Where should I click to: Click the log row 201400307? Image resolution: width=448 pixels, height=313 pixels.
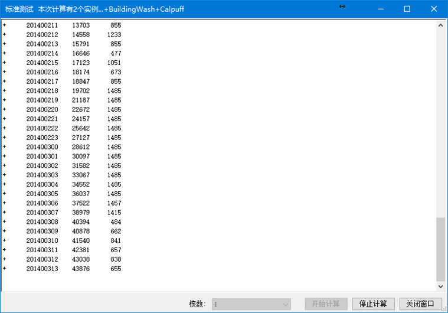coord(42,213)
